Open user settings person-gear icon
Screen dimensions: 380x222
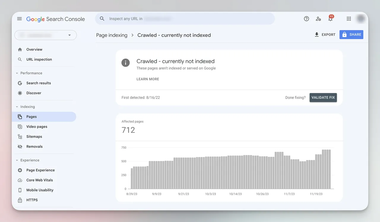[x=318, y=19]
